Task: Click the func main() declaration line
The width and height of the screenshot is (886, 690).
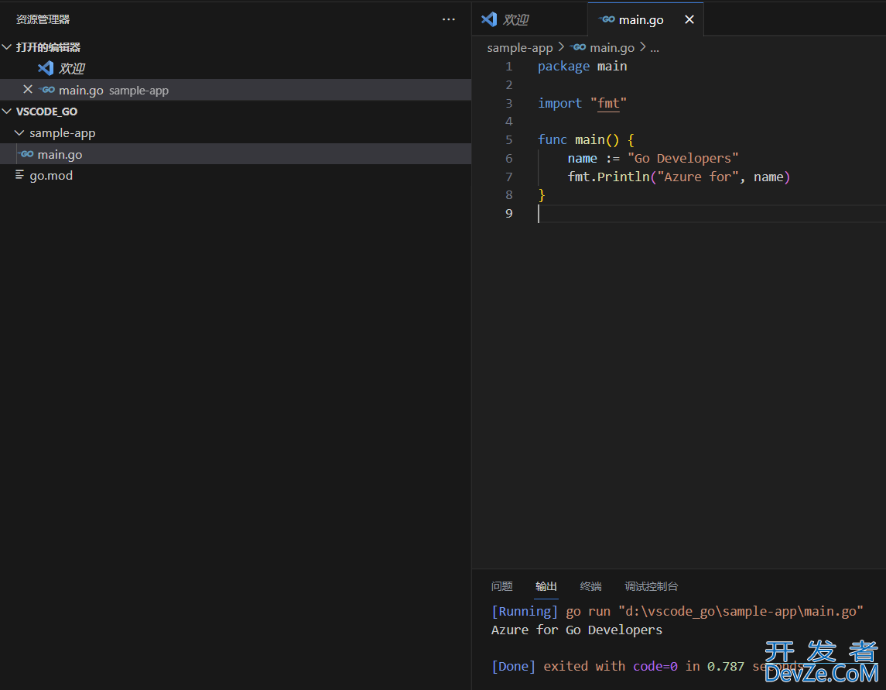Action: (586, 139)
